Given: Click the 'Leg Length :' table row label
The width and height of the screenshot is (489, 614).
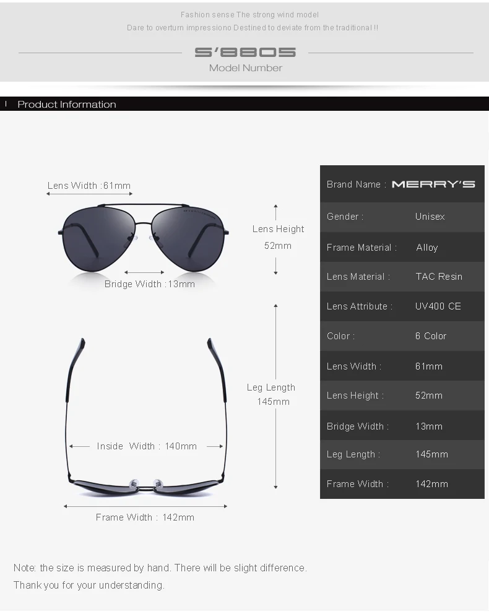Looking at the screenshot, I should click(353, 454).
